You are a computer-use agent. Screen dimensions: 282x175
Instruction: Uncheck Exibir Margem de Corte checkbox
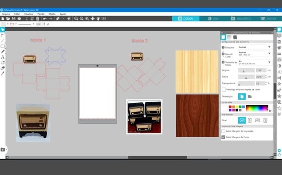point(223,137)
